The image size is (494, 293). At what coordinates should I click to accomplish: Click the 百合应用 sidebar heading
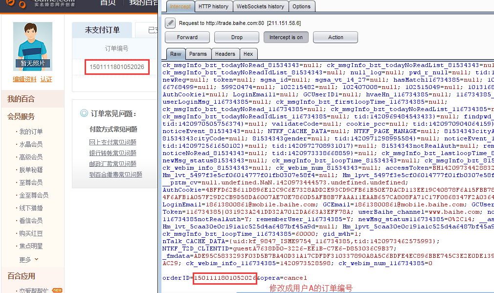21,276
